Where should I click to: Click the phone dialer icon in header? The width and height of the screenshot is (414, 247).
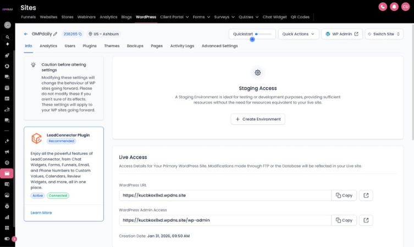coord(383,7)
